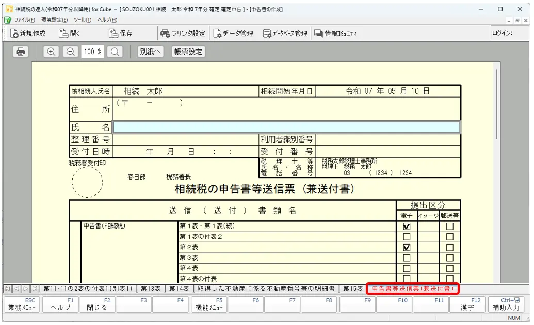Check 郵送等 for 第2表
534x325 pixels.
[x=450, y=247]
